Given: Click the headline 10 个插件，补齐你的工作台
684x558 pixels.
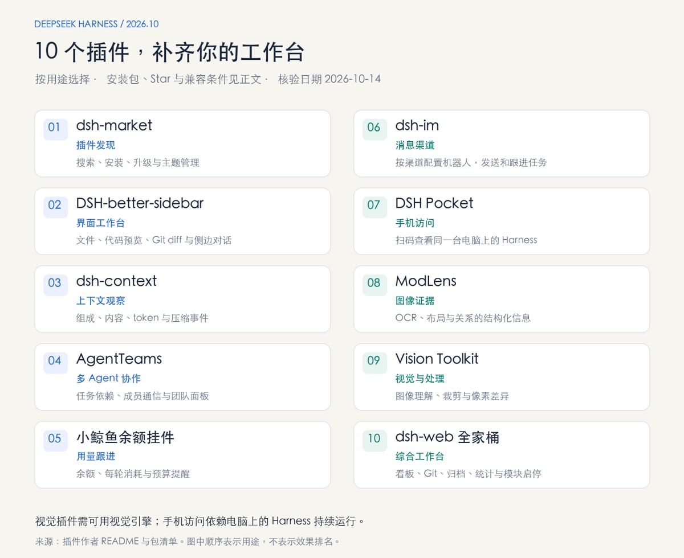Looking at the screenshot, I should tap(169, 51).
